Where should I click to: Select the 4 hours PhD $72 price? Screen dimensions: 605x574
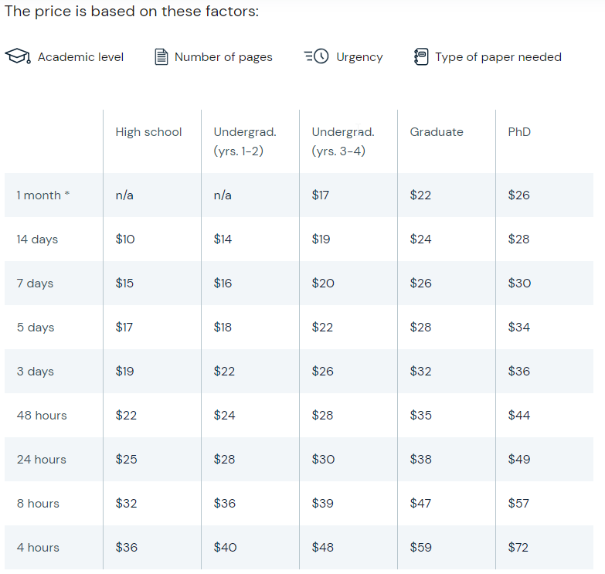pos(518,548)
